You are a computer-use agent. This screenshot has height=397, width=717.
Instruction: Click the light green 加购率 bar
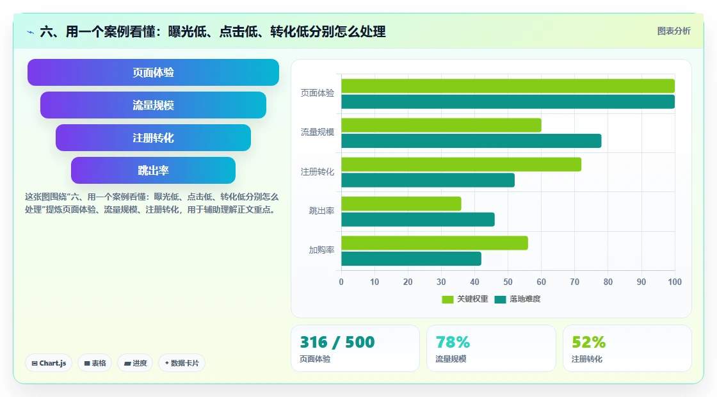(x=435, y=243)
